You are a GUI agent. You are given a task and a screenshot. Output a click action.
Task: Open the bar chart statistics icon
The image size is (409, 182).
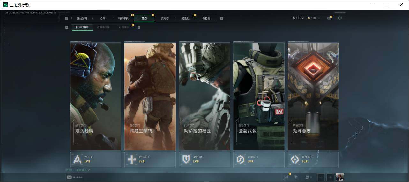(x=286, y=177)
